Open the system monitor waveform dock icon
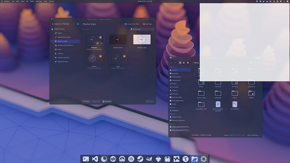 [x=177, y=159]
